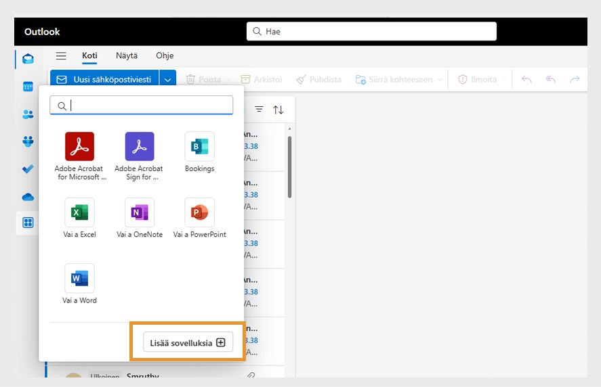
Task: Switch to the Koti tab
Action: click(89, 55)
